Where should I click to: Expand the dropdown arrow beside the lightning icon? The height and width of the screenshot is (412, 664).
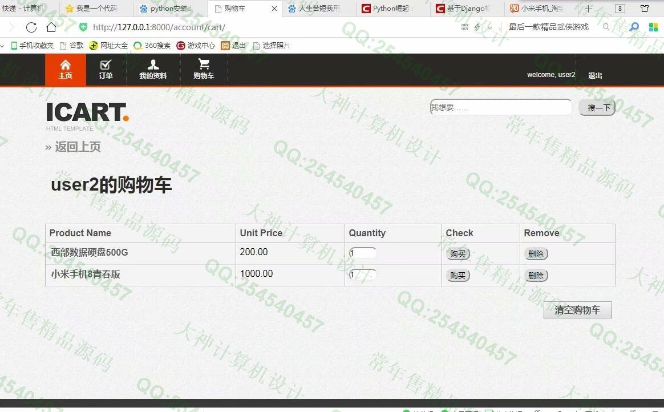(x=489, y=27)
